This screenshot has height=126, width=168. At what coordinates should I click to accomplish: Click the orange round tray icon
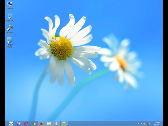pyautogui.click(x=144, y=124)
